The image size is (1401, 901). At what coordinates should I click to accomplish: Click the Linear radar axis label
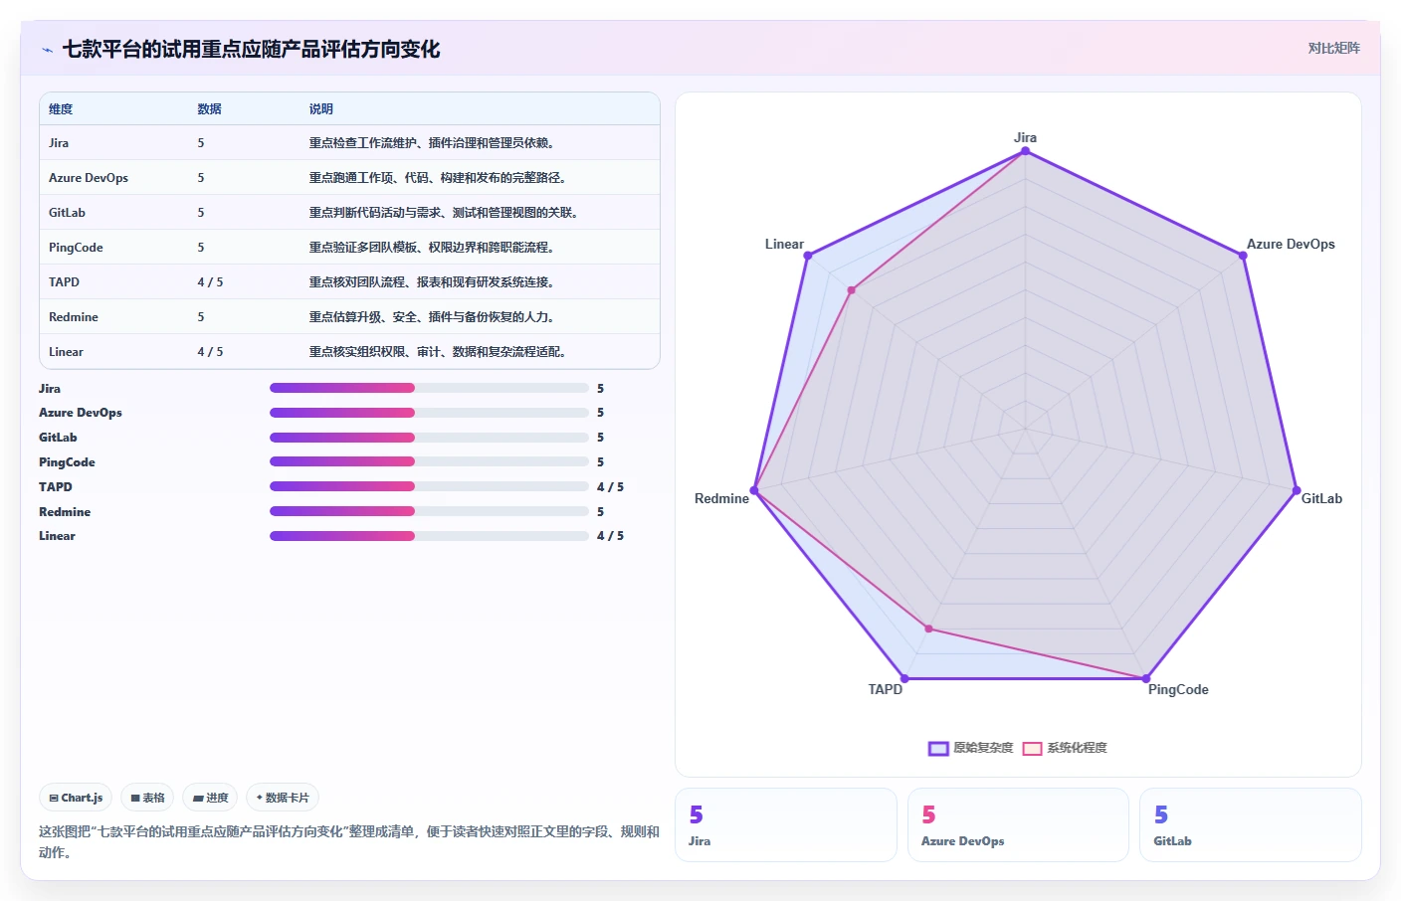click(784, 245)
